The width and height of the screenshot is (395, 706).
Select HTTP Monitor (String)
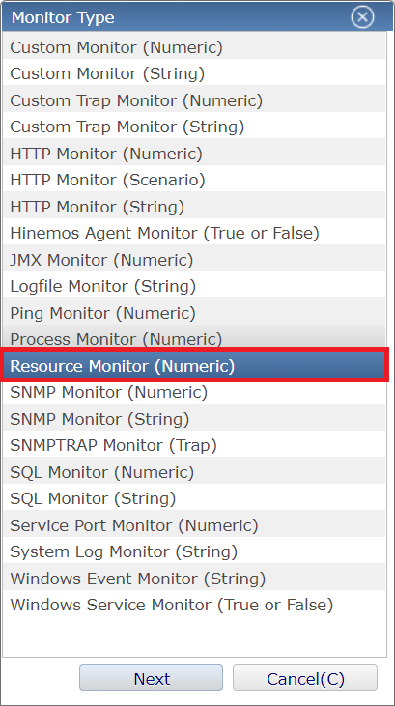click(194, 207)
